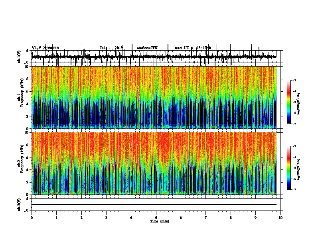The image size is (316, 244).
Task: Click the date text "Jul 1, 2019"
Action: [111, 48]
